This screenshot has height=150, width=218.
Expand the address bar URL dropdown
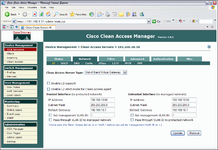coord(149,22)
